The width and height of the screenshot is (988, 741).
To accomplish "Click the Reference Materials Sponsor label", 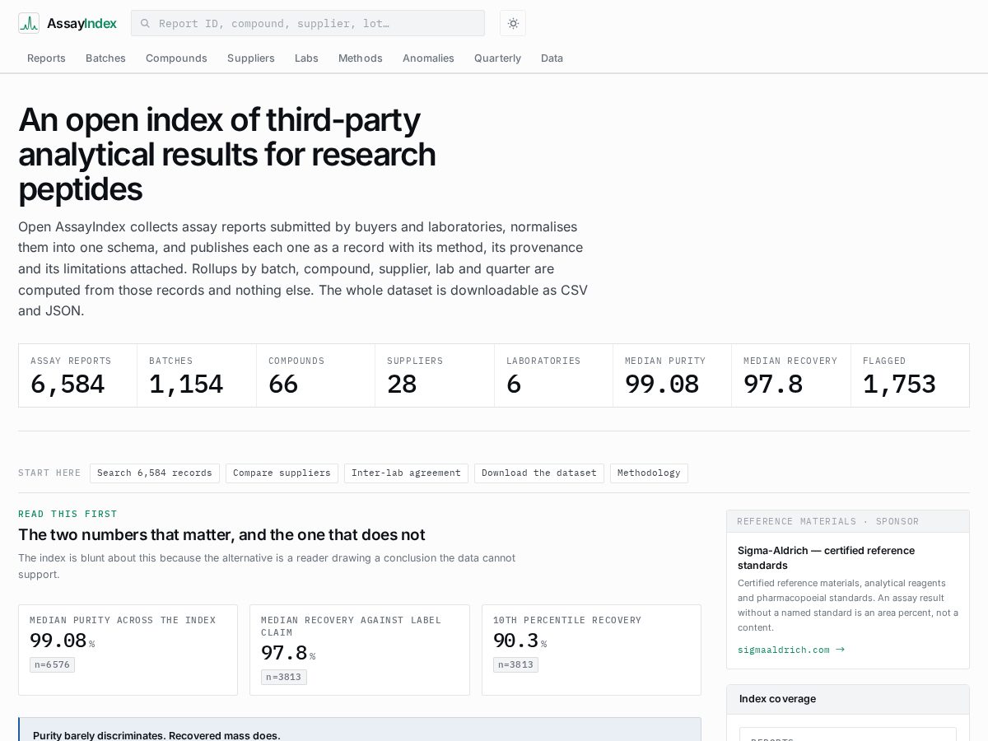I will (x=827, y=521).
